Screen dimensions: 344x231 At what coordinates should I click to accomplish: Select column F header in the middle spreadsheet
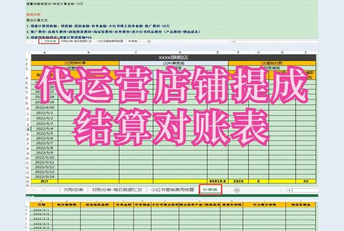pyautogui.click(x=238, y=53)
